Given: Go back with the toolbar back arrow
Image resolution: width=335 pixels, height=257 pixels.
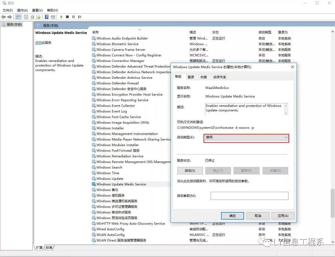Looking at the screenshot, I should point(3,17).
